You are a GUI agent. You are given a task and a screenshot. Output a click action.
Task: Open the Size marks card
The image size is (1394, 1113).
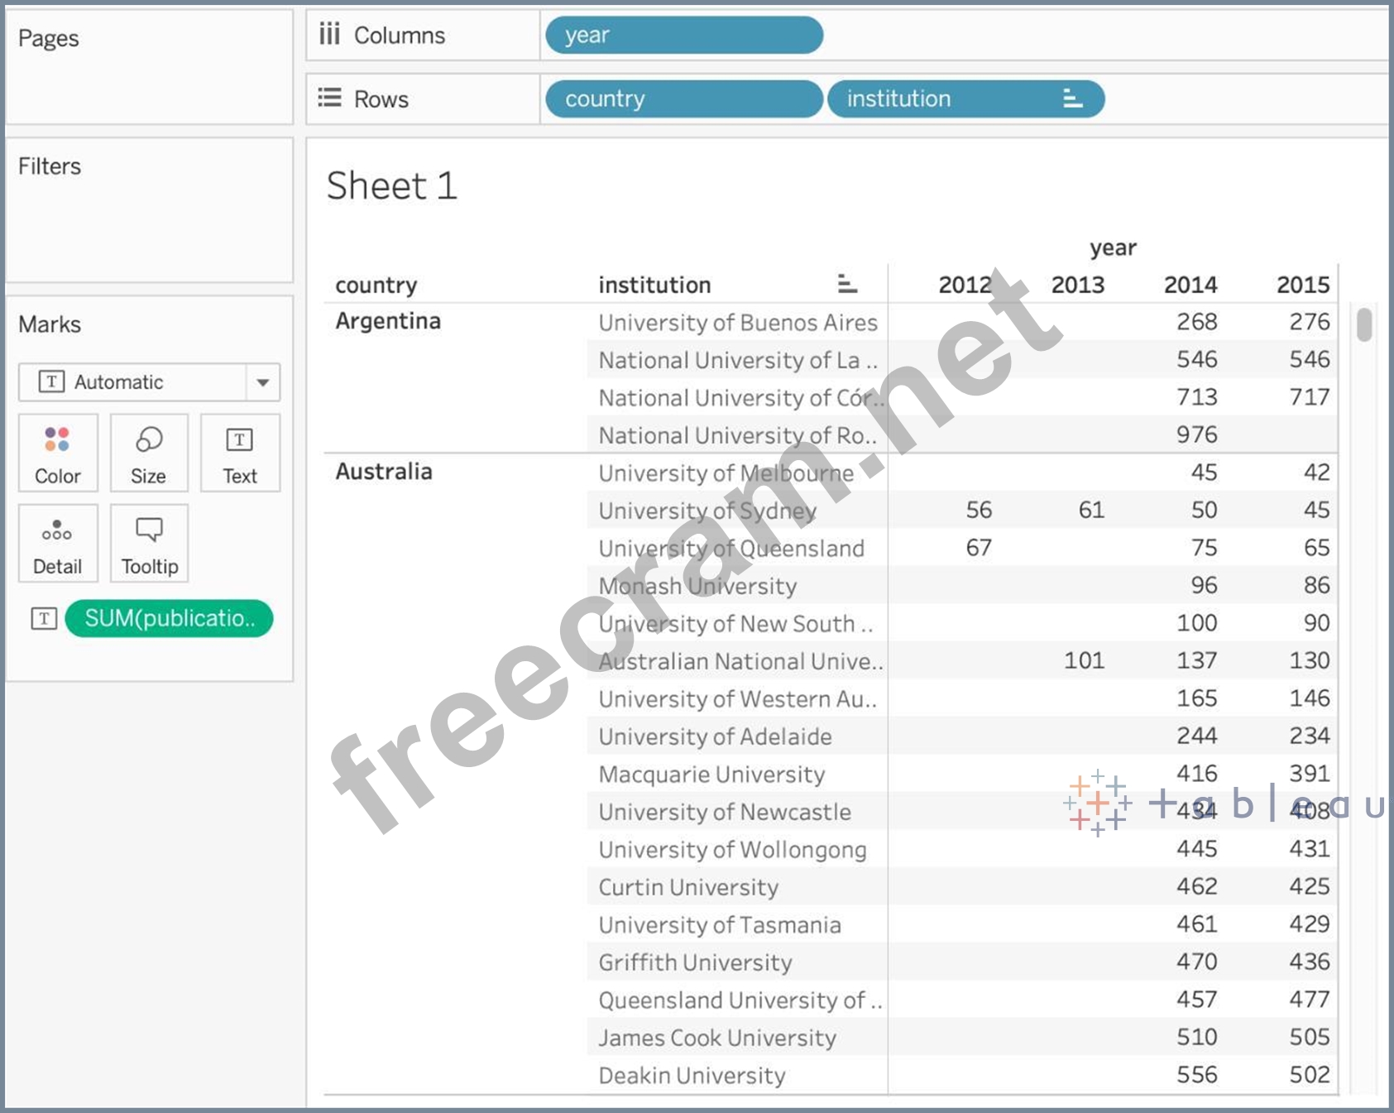(x=148, y=453)
